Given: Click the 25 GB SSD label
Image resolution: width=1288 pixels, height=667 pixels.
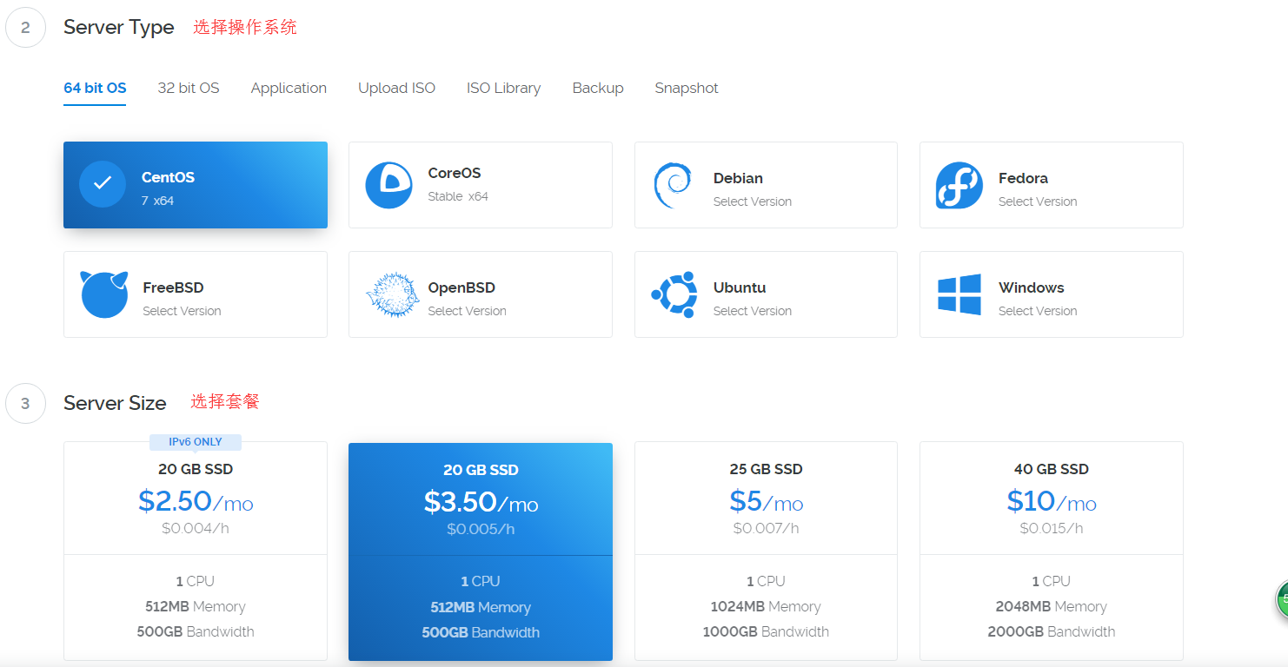Looking at the screenshot, I should pos(766,469).
